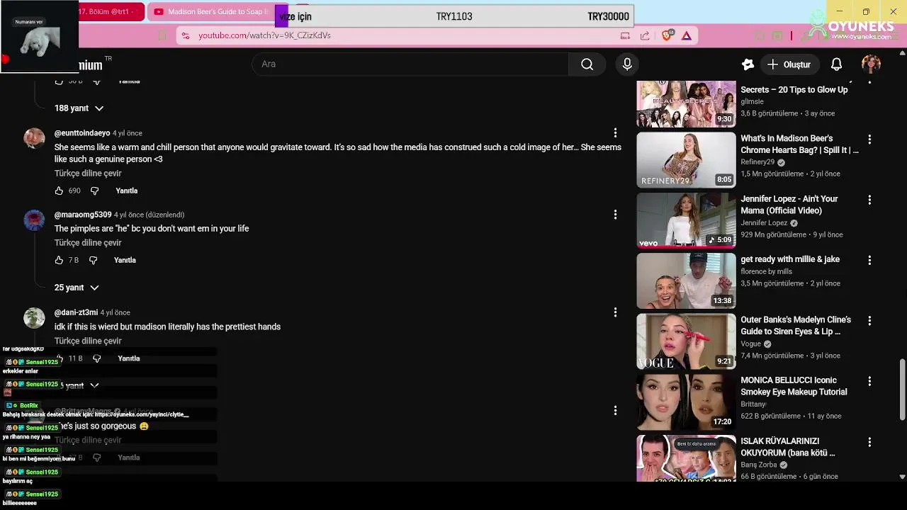Open more options for Jennifer Lopez video
The width and height of the screenshot is (907, 510).
click(x=869, y=200)
